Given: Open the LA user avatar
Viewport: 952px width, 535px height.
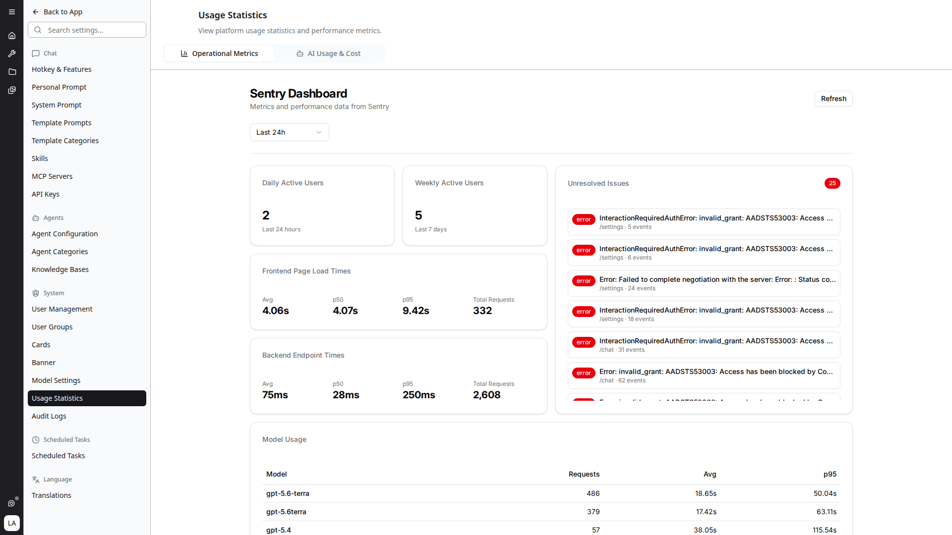Looking at the screenshot, I should tap(12, 523).
